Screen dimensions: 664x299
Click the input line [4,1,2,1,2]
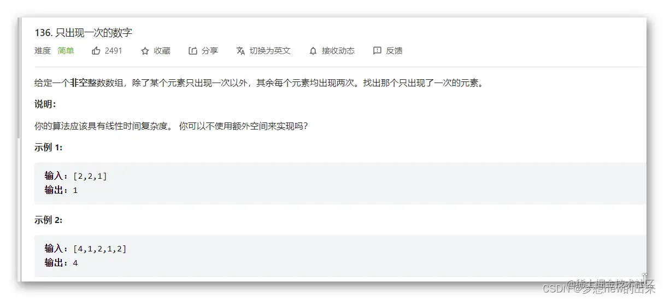[86, 249]
